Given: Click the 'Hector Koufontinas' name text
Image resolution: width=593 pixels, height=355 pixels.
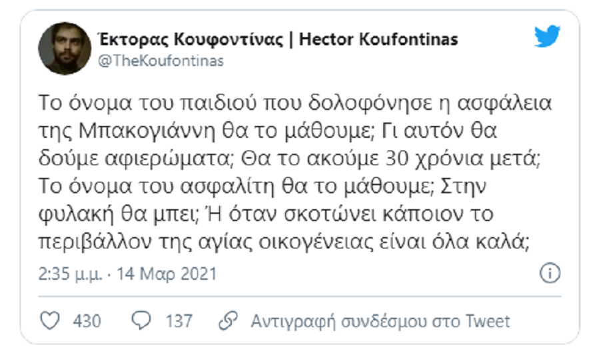Looking at the screenshot, I should click(x=378, y=39).
